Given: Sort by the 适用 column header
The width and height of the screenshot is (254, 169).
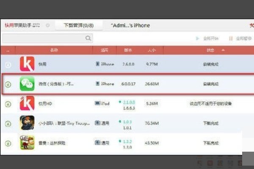Looking at the screenshot, I should (x=105, y=50).
